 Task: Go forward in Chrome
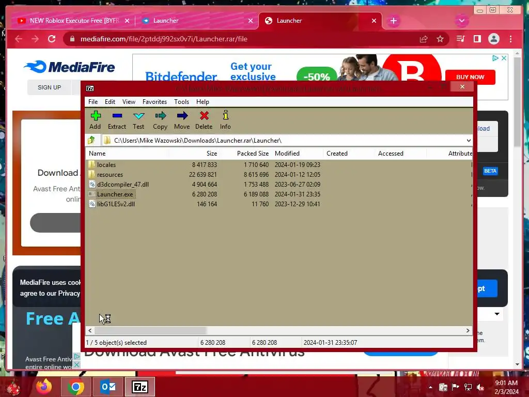click(35, 39)
